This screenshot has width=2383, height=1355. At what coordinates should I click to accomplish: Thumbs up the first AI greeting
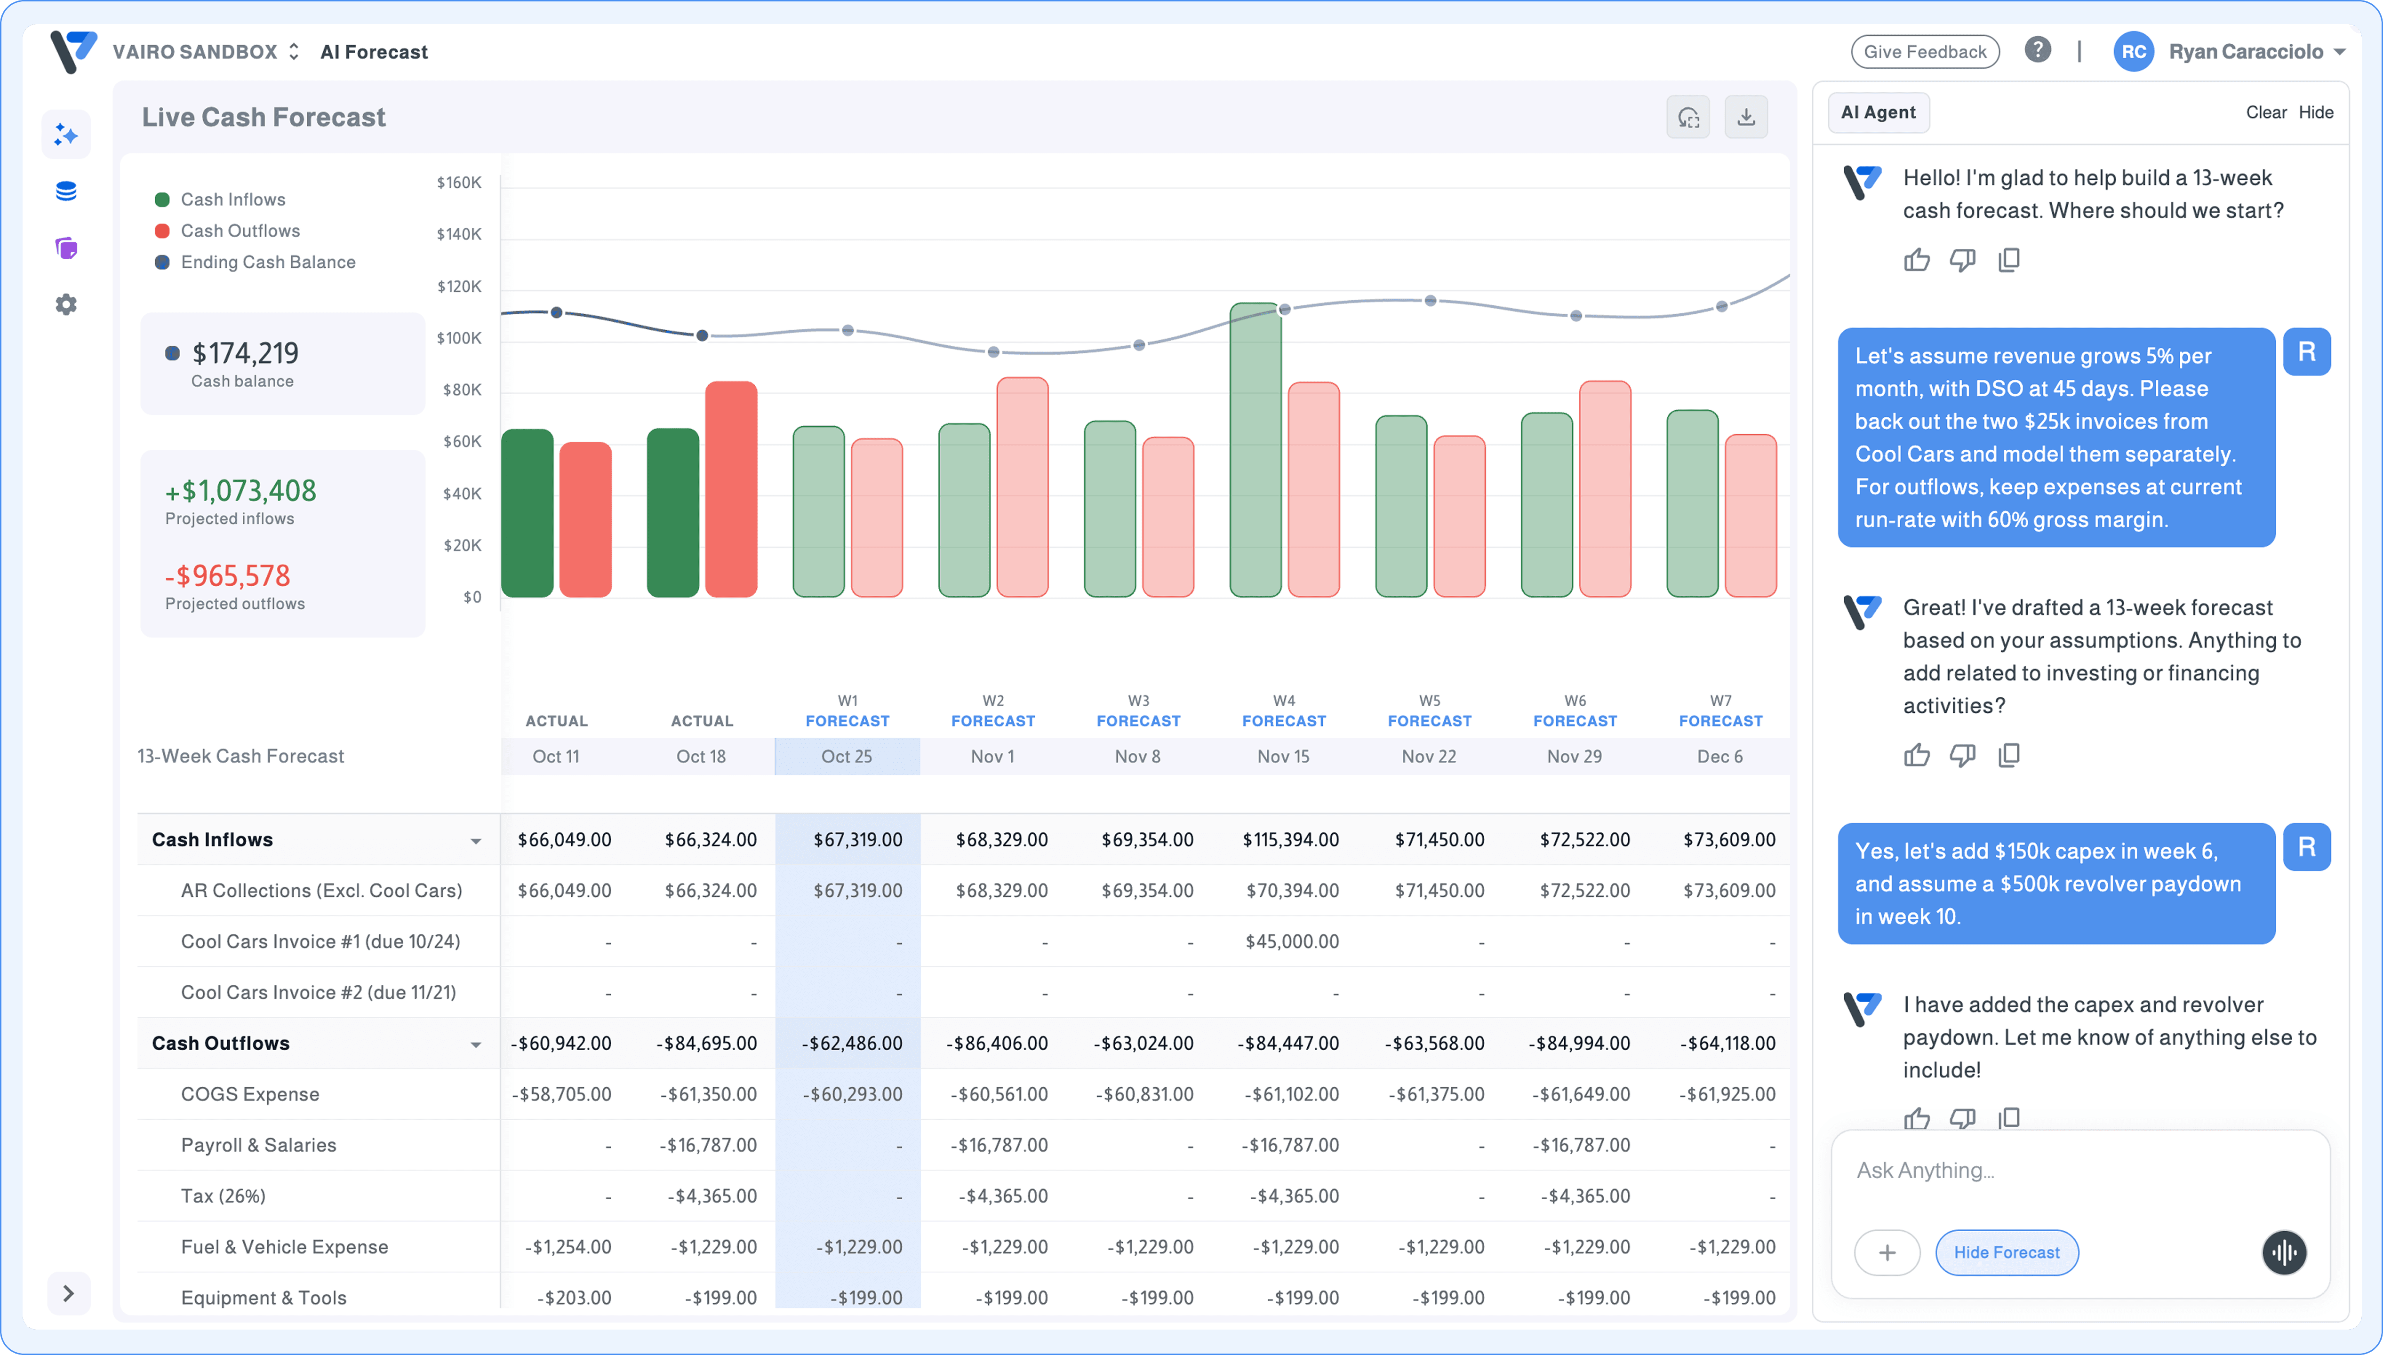tap(1916, 260)
